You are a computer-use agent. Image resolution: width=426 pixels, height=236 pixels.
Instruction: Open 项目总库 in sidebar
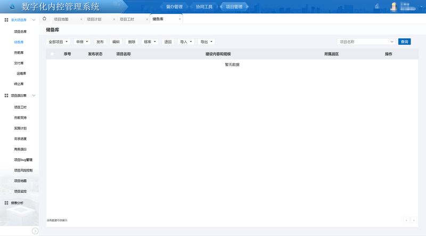pyautogui.click(x=20, y=31)
